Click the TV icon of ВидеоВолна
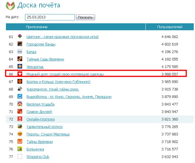Image resolution: width=195 pixels, height=163 pixels. [20, 96]
